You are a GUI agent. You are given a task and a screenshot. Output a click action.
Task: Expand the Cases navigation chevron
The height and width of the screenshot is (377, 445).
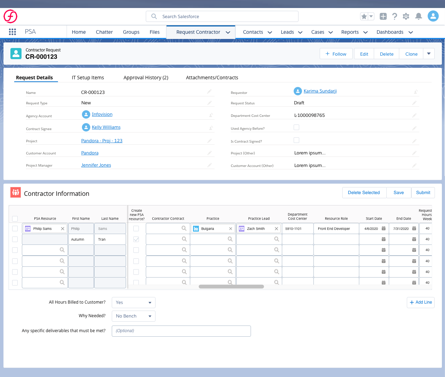(331, 32)
